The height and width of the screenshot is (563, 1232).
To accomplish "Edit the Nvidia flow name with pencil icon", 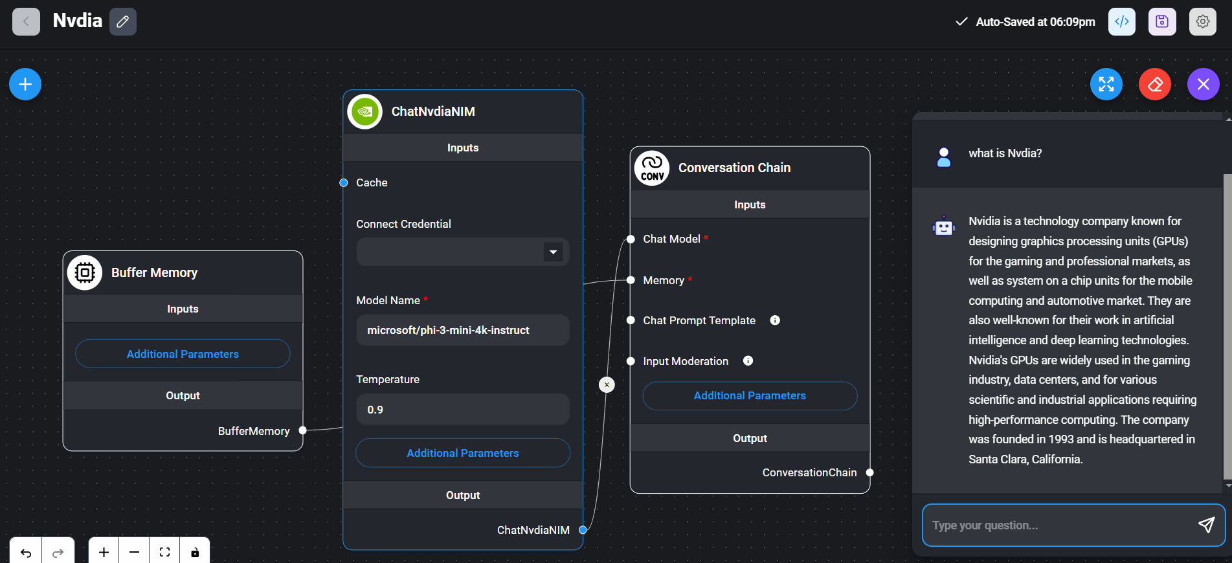I will pyautogui.click(x=122, y=22).
